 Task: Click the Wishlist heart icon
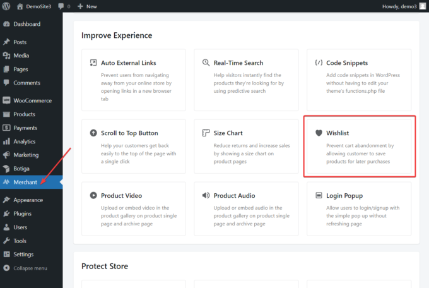click(x=319, y=133)
